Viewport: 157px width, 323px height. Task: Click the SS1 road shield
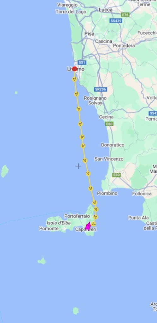(82, 63)
